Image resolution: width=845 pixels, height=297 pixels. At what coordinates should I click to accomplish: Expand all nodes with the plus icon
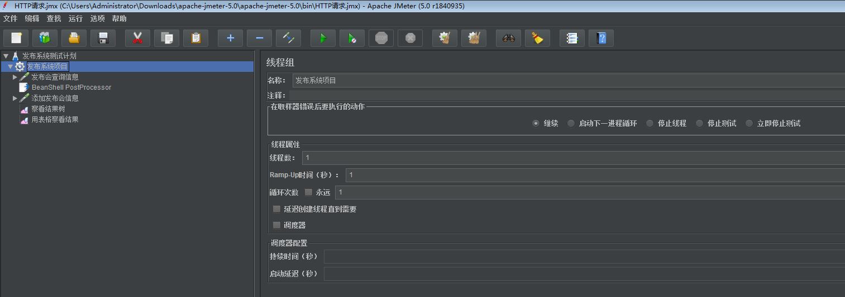click(x=230, y=38)
